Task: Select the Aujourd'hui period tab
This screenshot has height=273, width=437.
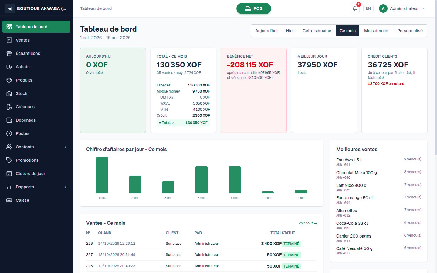Action: [266, 31]
